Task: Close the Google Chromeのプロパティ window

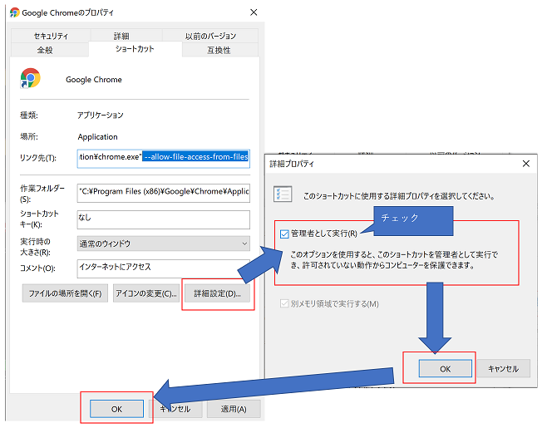Action: 254,12
